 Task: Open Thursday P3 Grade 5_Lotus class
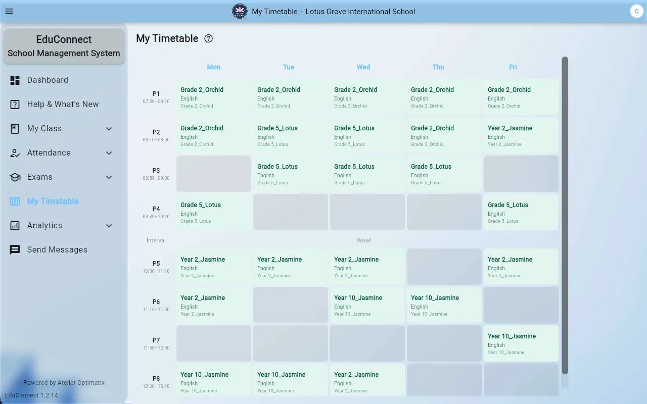click(444, 174)
